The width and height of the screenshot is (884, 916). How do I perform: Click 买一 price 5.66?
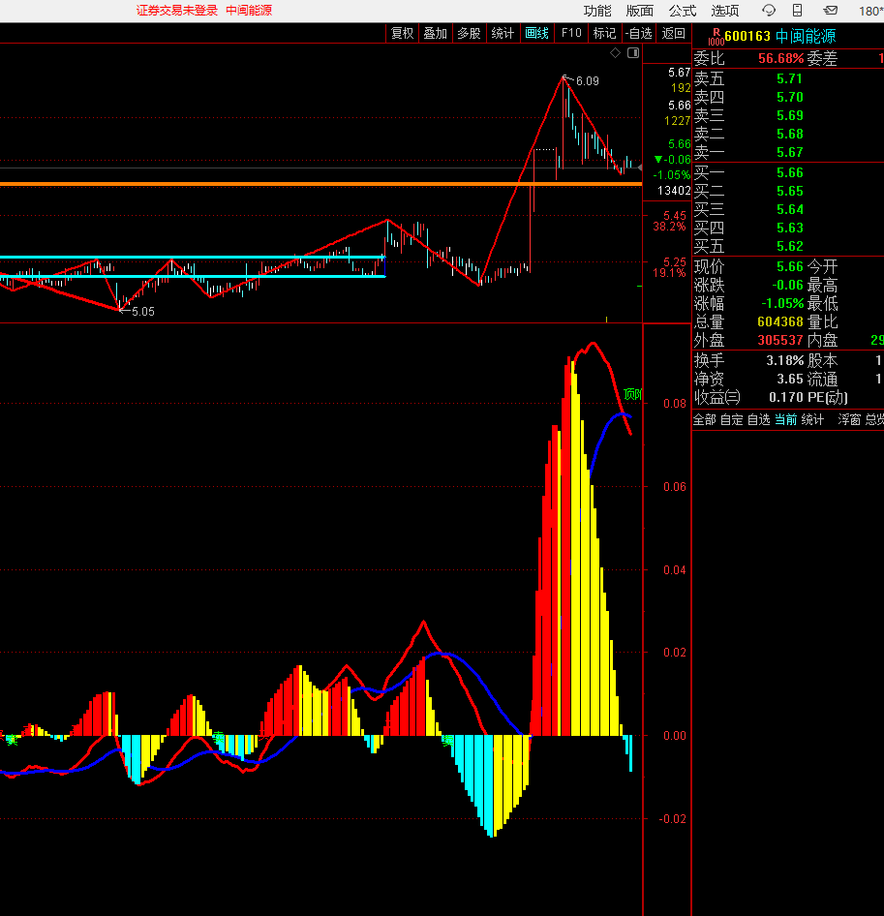pyautogui.click(x=790, y=173)
